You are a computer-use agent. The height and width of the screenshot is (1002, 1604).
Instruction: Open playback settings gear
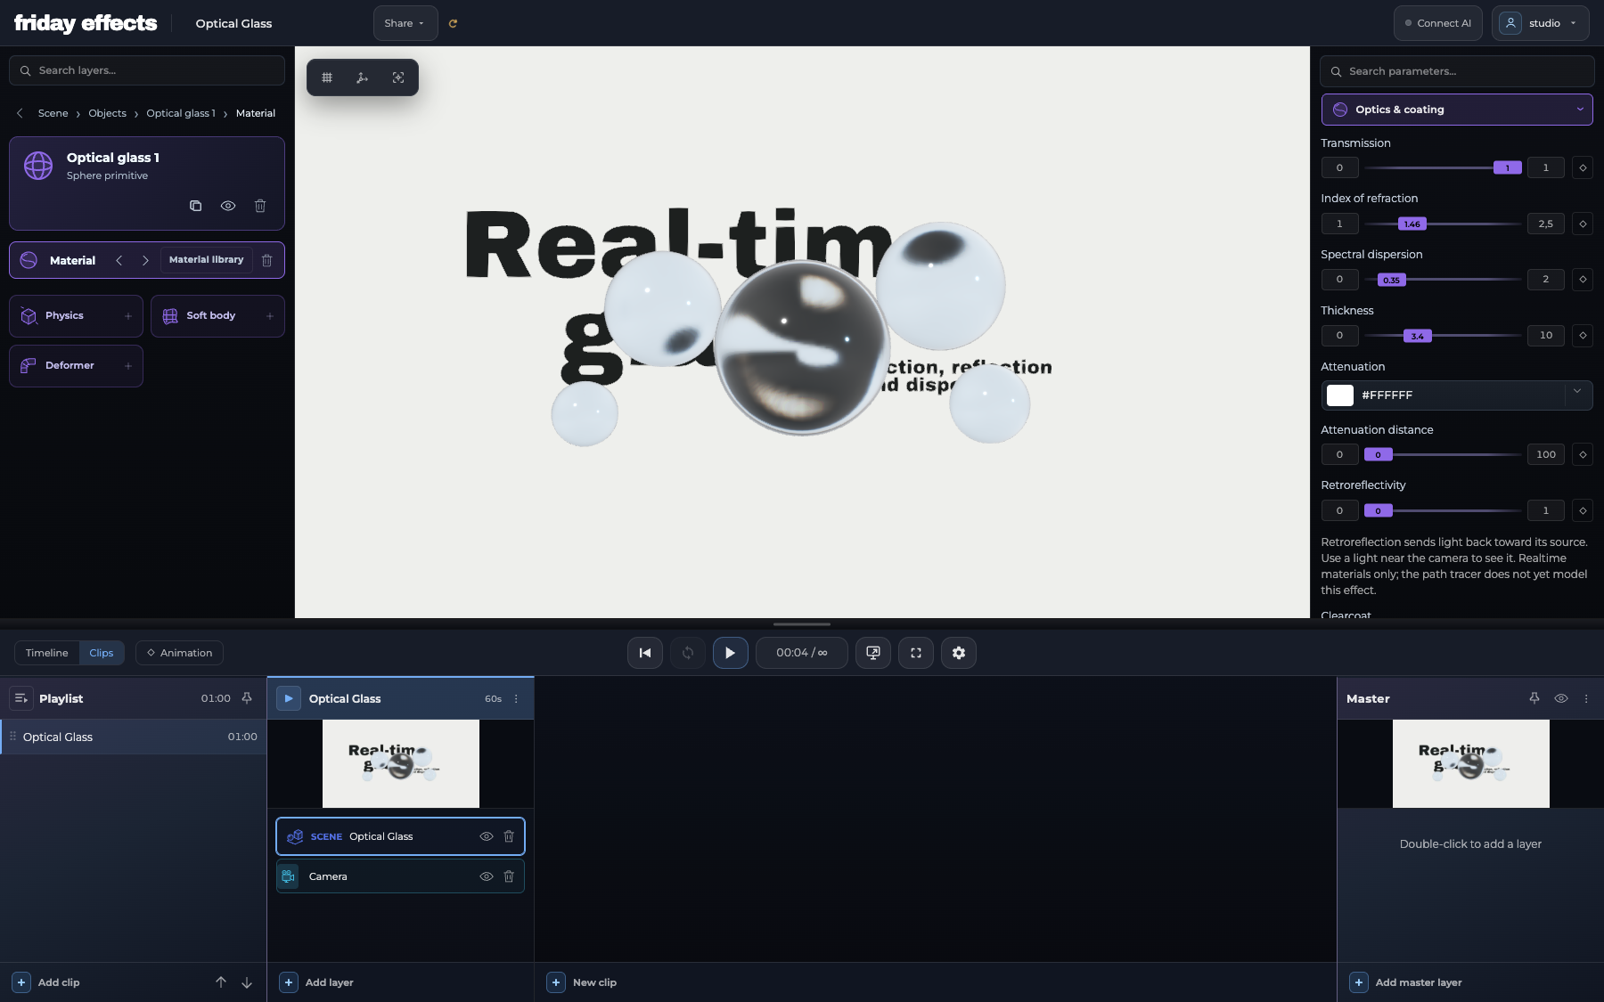point(959,653)
